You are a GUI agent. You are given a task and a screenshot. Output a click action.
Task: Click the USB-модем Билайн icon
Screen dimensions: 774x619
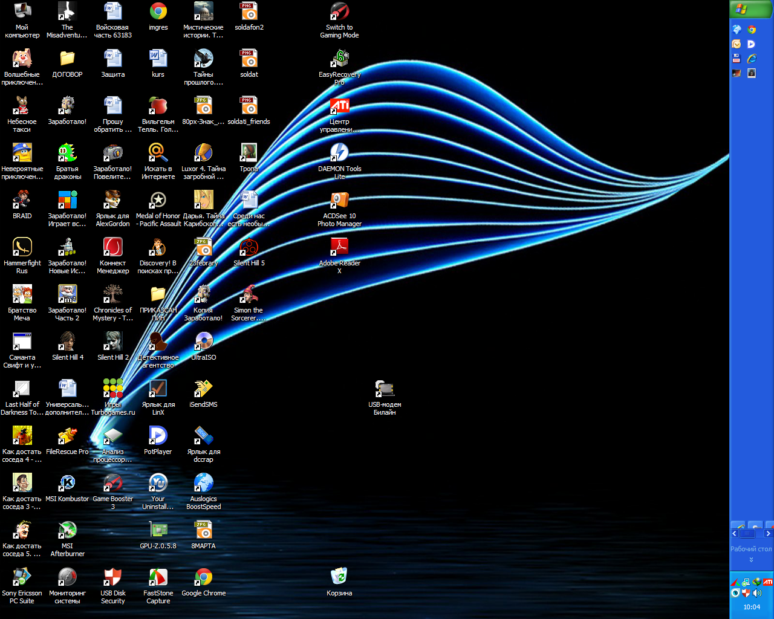385,389
